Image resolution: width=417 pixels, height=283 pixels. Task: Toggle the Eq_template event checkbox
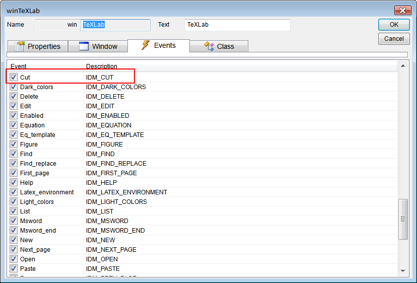(x=14, y=134)
